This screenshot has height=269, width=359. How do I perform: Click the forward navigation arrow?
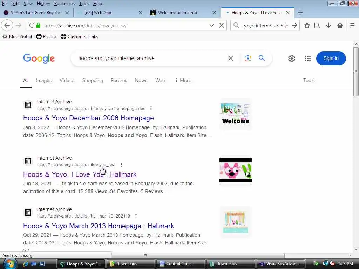(19, 25)
